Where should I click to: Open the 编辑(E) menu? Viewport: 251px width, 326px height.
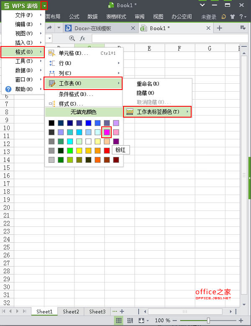(23, 24)
